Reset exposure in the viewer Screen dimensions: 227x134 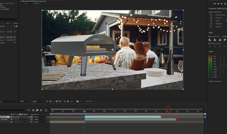point(68,101)
